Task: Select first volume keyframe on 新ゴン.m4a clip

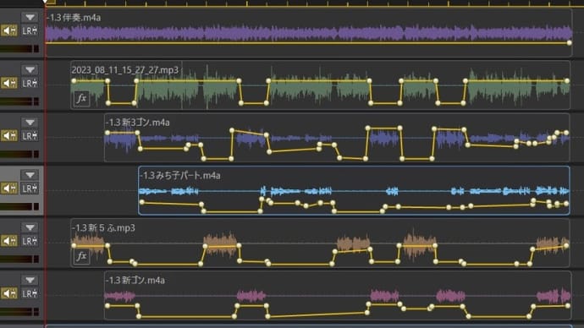Action: [x=107, y=306]
